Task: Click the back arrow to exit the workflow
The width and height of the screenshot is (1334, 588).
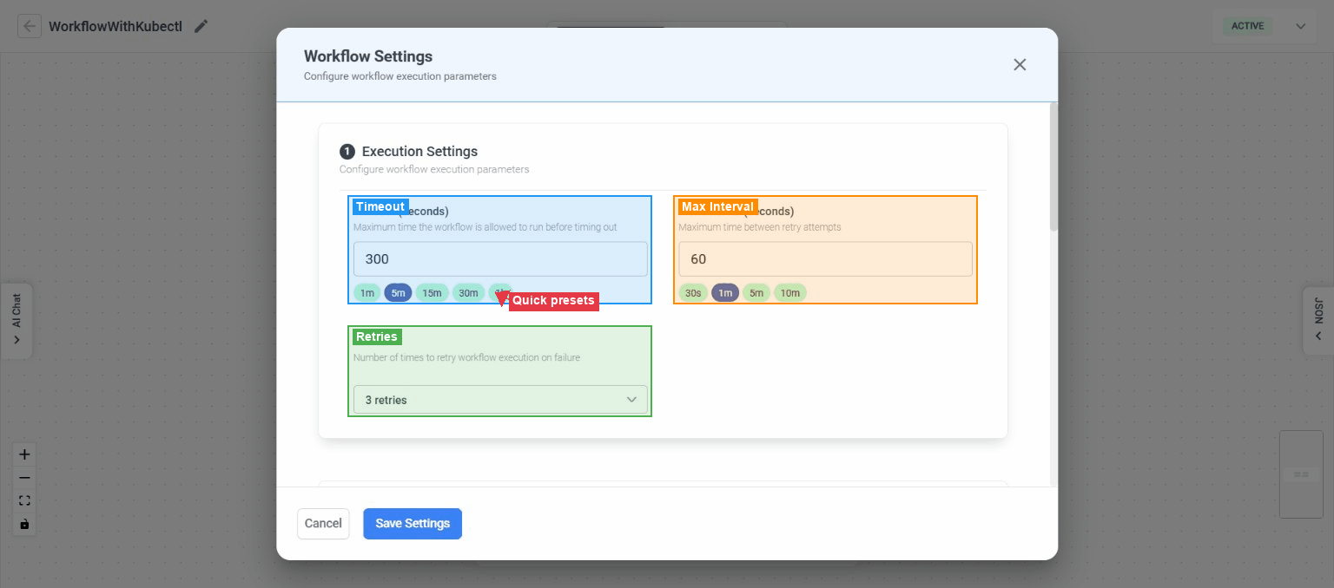Action: [x=30, y=25]
